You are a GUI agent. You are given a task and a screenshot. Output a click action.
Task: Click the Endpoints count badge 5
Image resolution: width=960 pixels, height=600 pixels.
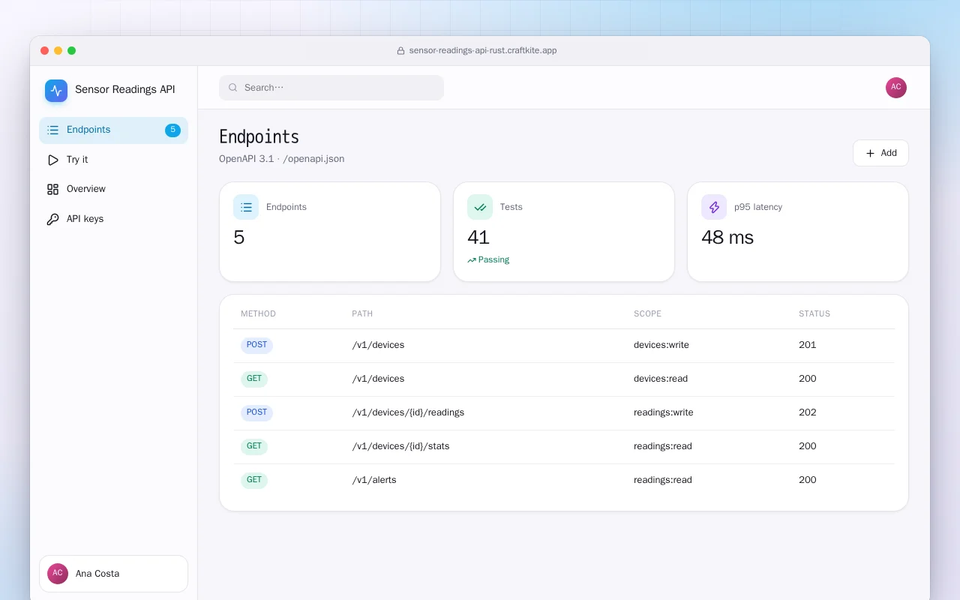click(x=172, y=130)
